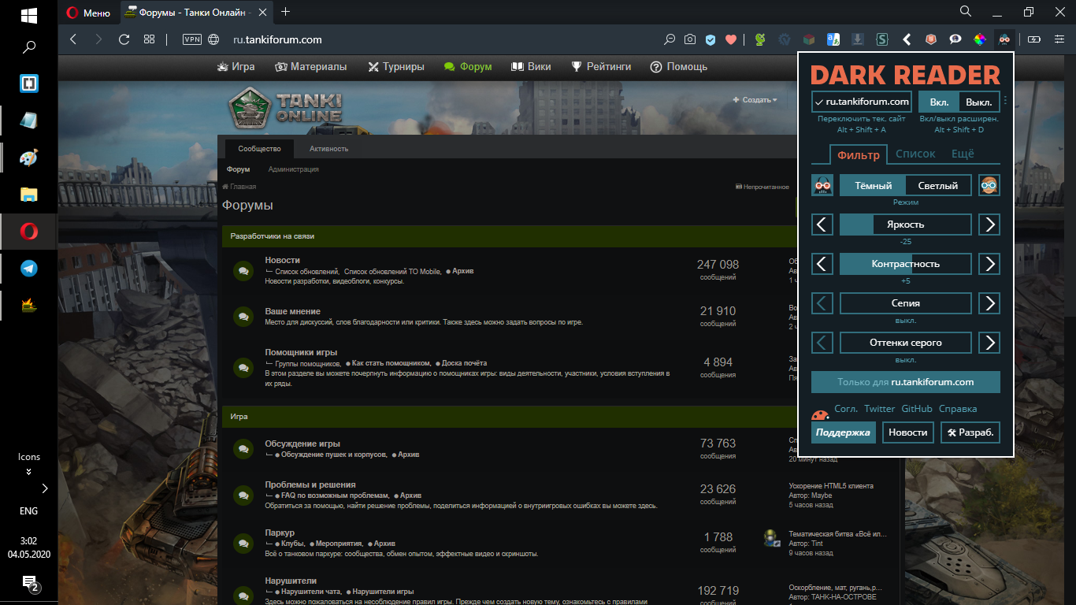
Task: Click the light-mode character with glasses icon
Action: point(989,186)
